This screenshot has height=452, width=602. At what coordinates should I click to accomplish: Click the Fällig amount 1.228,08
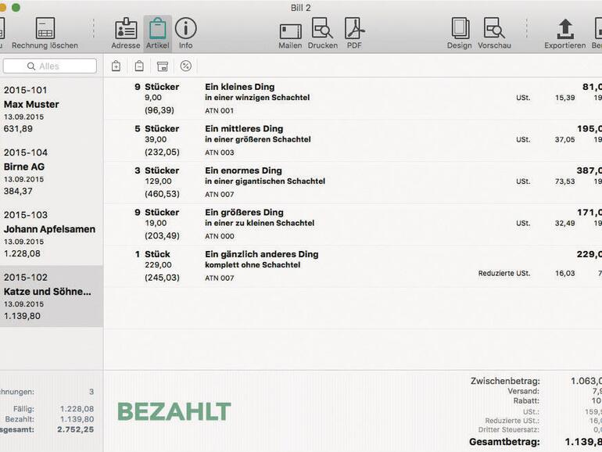77,409
